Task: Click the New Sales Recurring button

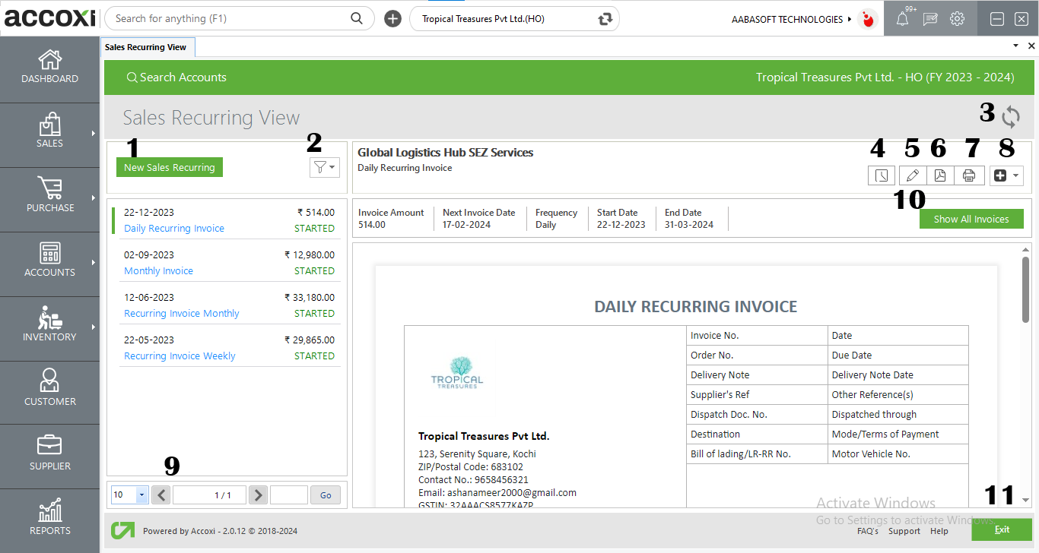Action: [x=170, y=167]
